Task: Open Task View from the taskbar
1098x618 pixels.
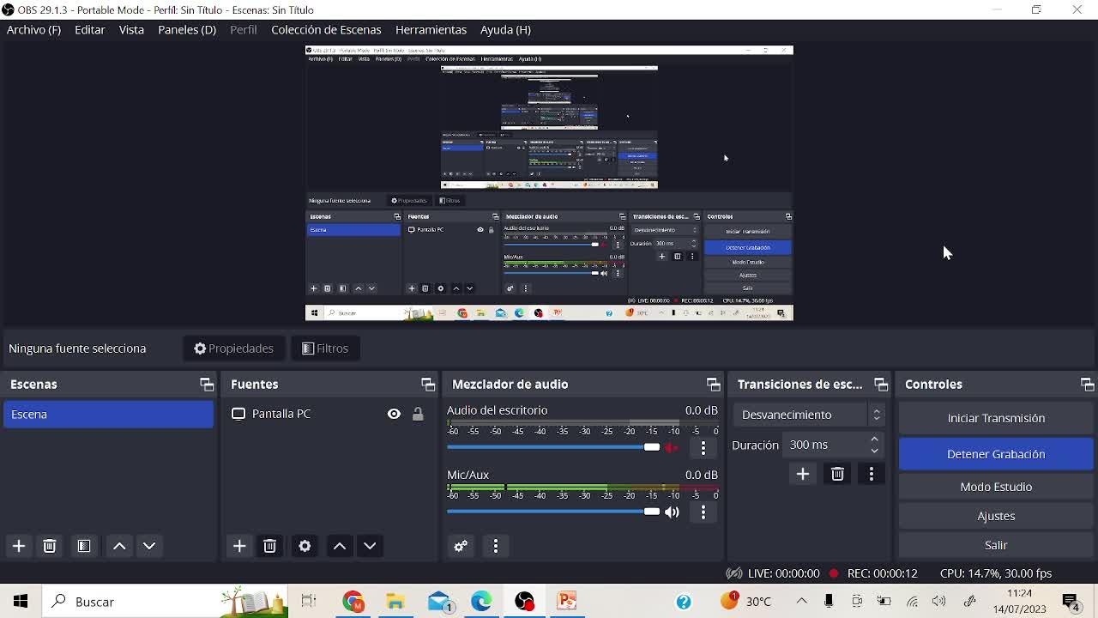Action: click(309, 602)
